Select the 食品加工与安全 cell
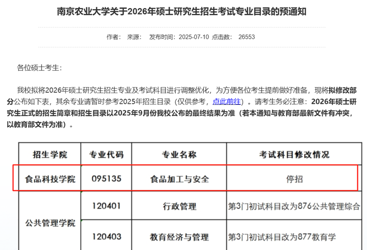Viewport: 367px width, 250px height. (x=179, y=179)
